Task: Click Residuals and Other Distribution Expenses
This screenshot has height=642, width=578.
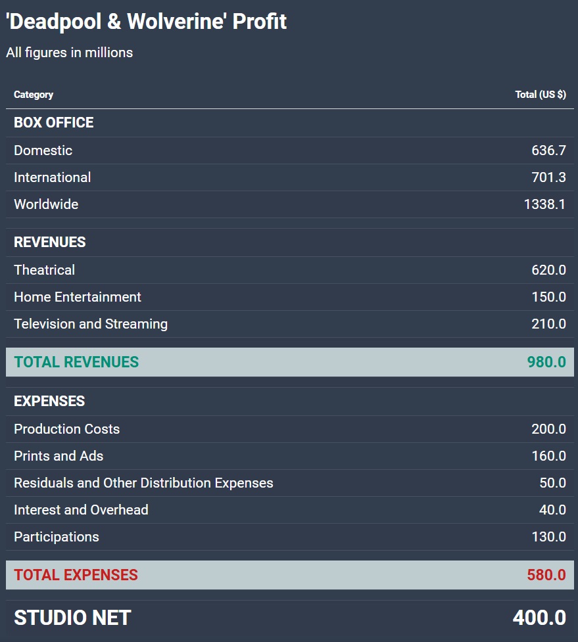Action: point(143,483)
